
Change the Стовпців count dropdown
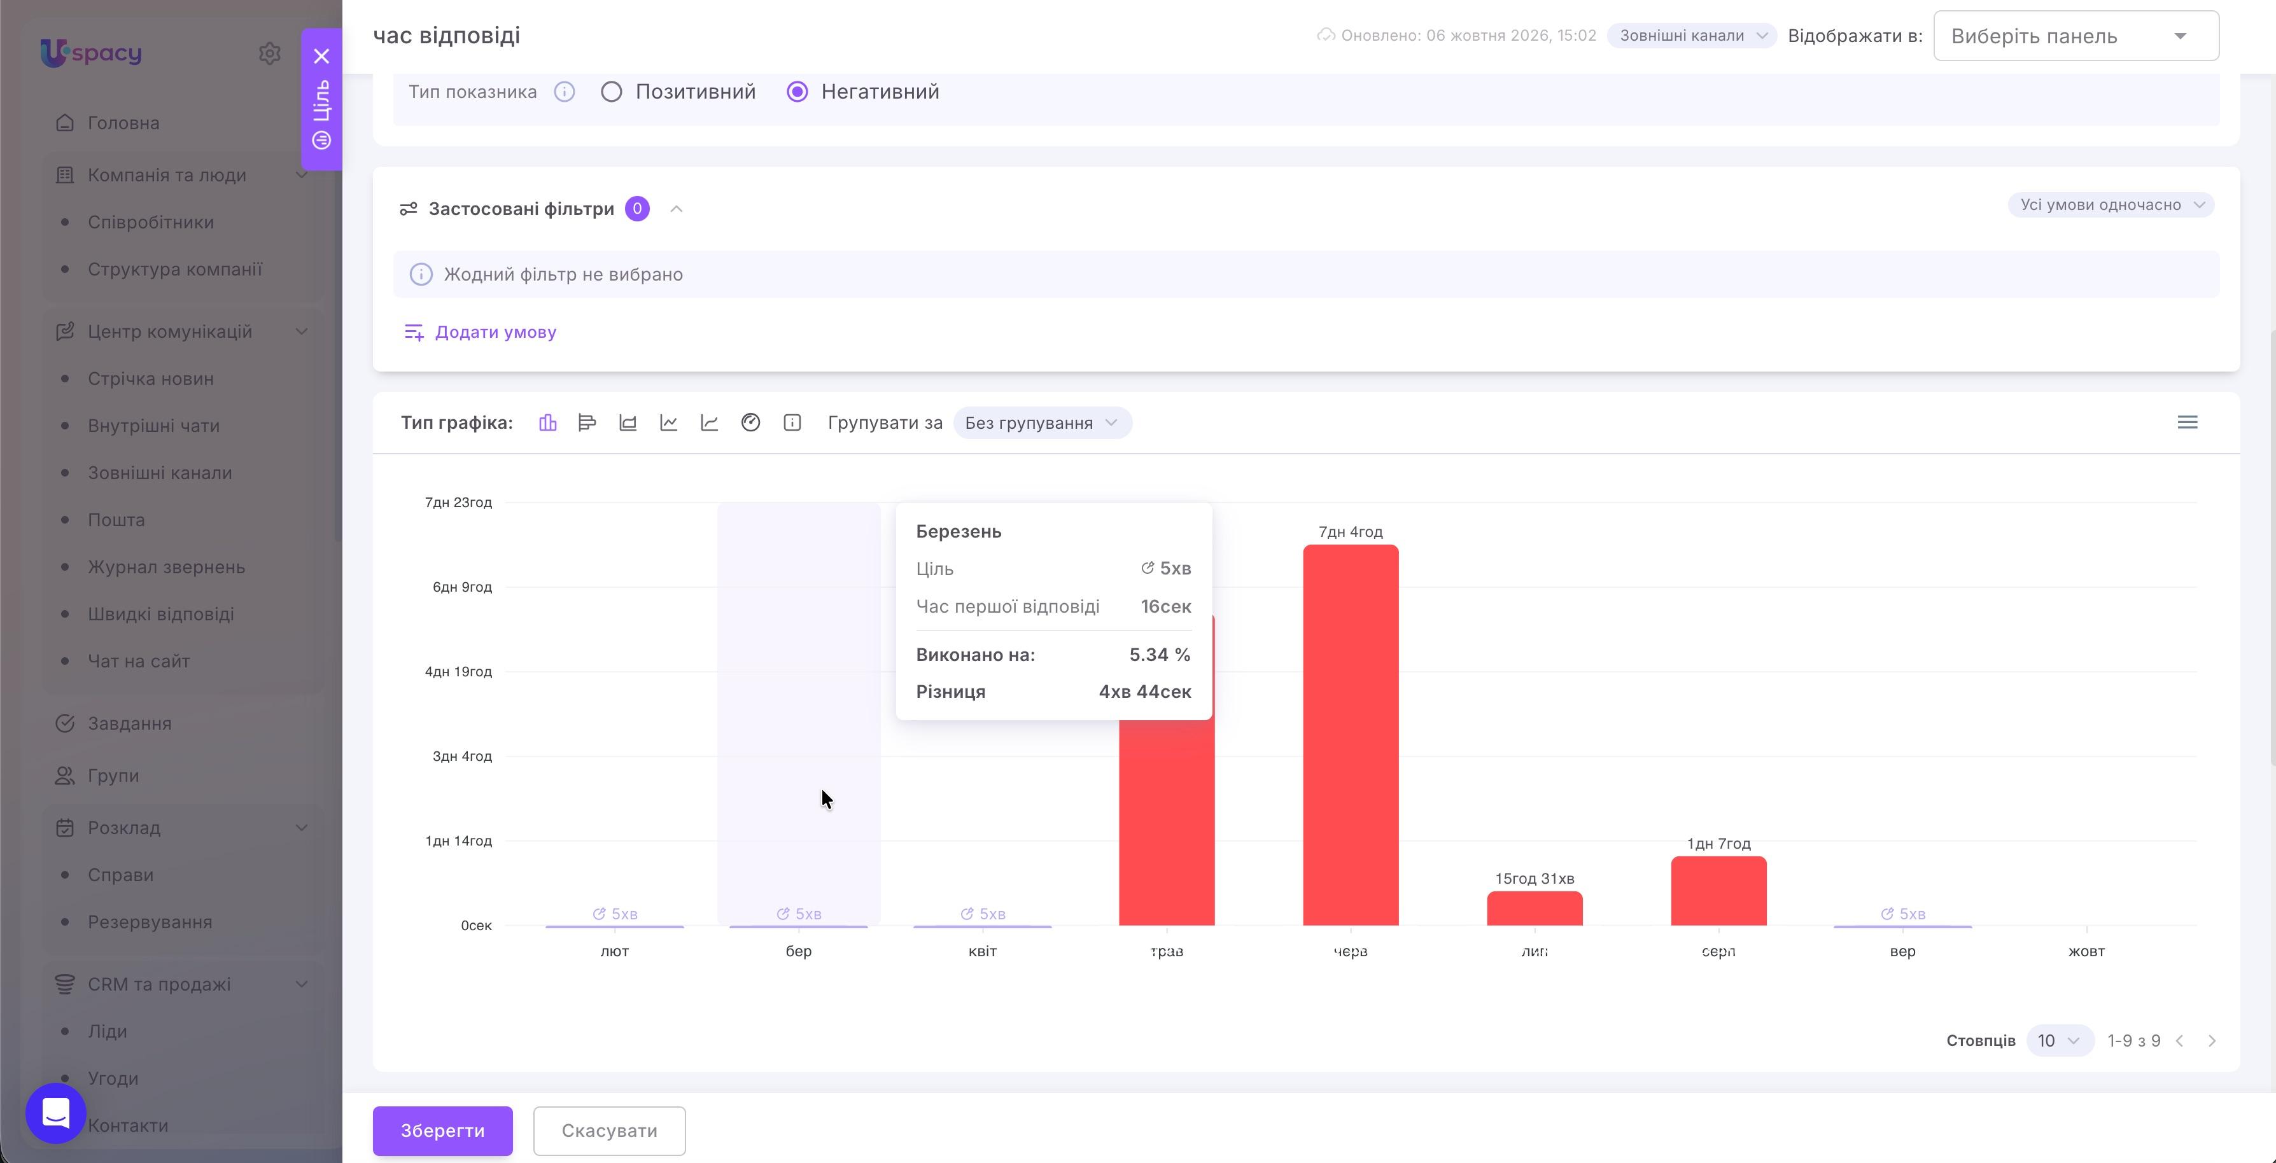tap(2059, 1041)
